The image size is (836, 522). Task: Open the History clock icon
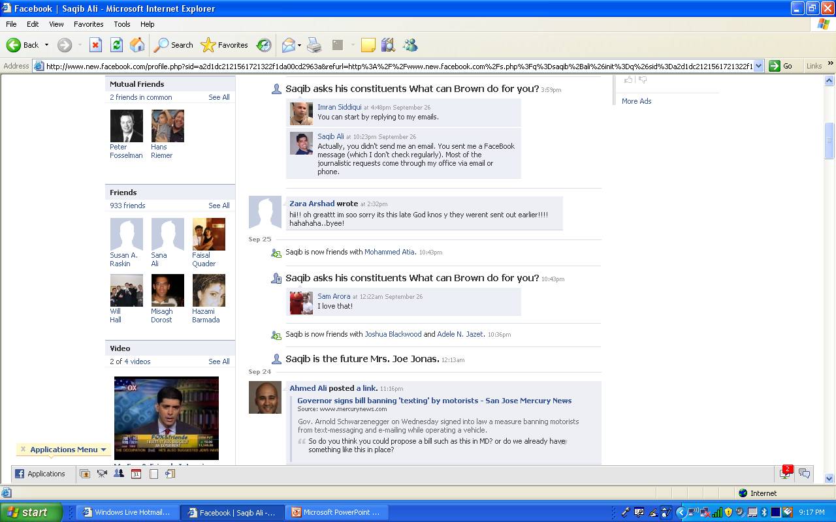264,45
